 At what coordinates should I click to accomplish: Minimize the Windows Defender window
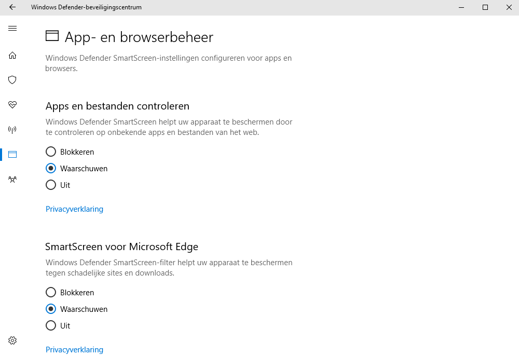coord(461,7)
